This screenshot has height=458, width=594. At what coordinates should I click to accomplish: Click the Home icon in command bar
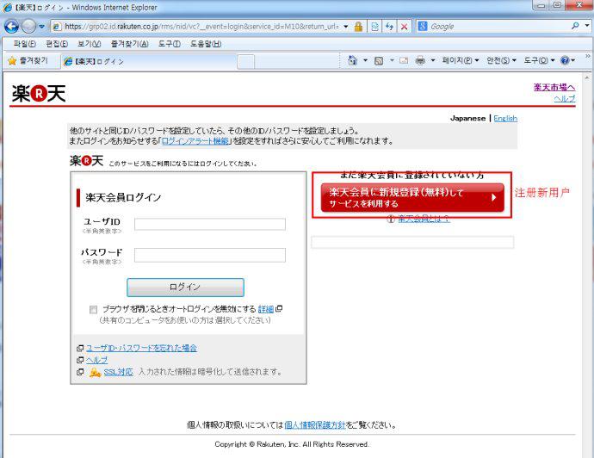tap(352, 60)
